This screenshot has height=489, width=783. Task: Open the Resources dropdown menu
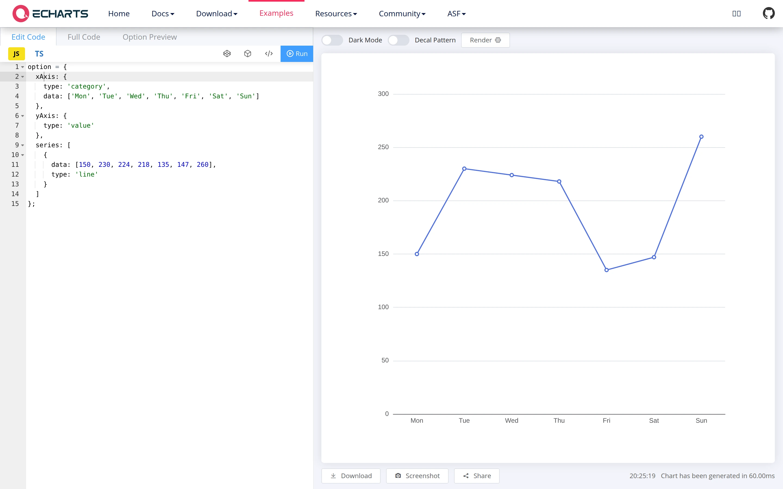point(336,14)
